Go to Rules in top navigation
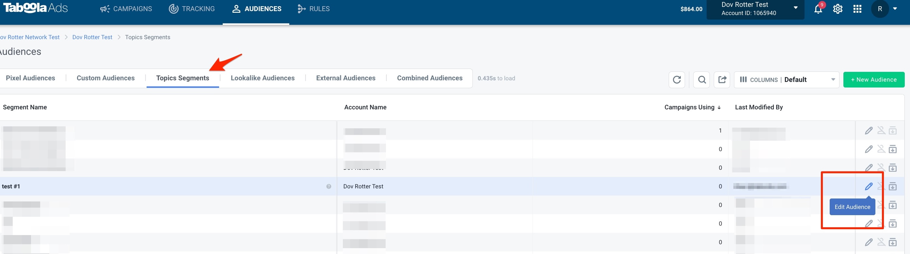The height and width of the screenshot is (254, 910). 313,9
